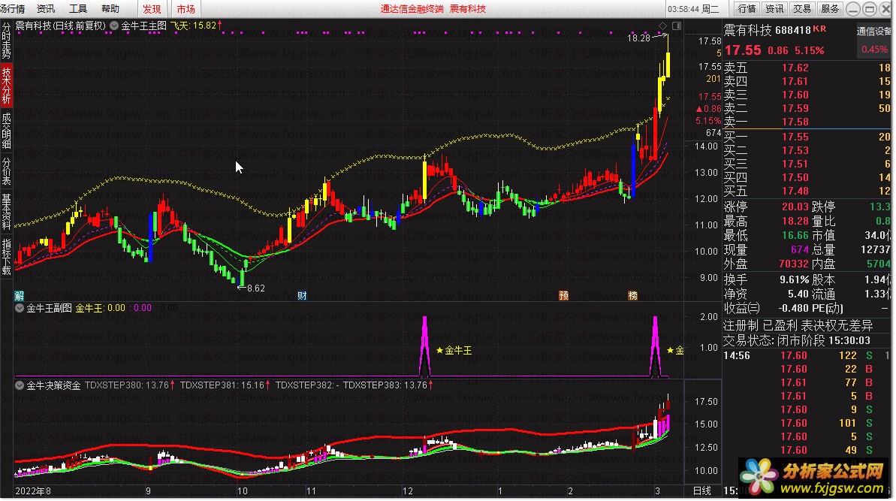Click the 注册制 已盈利 表决权无差异 line
This screenshot has height=501, width=896.
click(798, 326)
